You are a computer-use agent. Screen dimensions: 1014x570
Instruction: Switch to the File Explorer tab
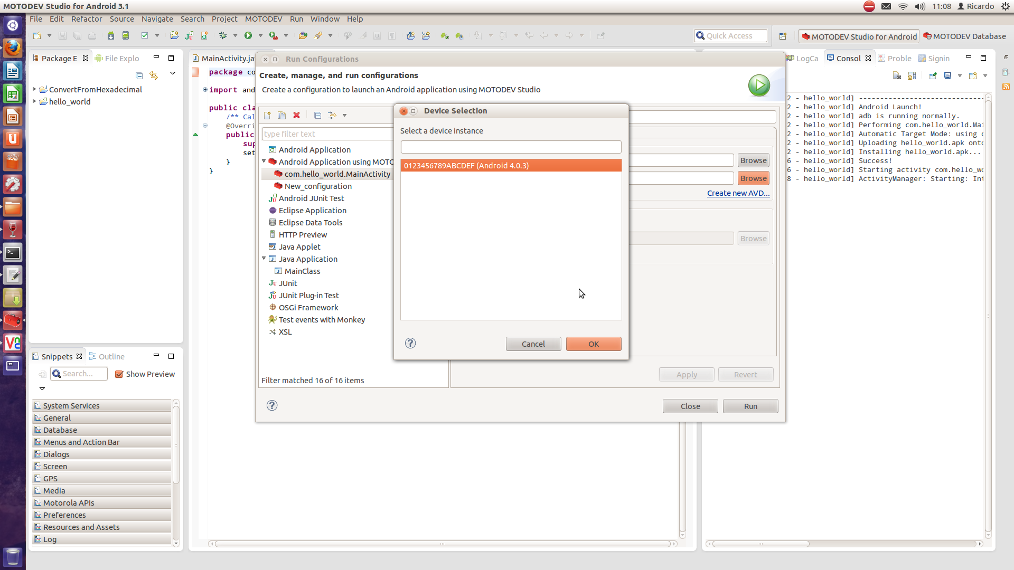117,58
